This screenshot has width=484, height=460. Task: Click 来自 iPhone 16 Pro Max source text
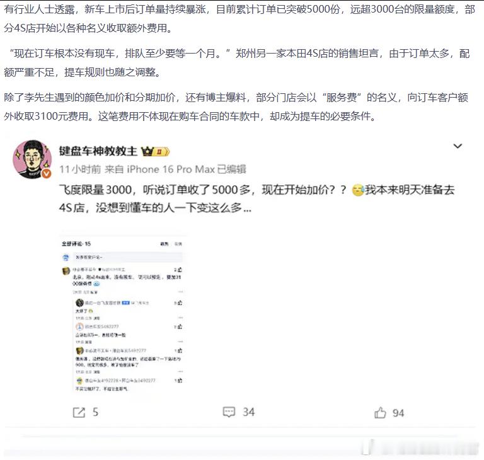(159, 169)
